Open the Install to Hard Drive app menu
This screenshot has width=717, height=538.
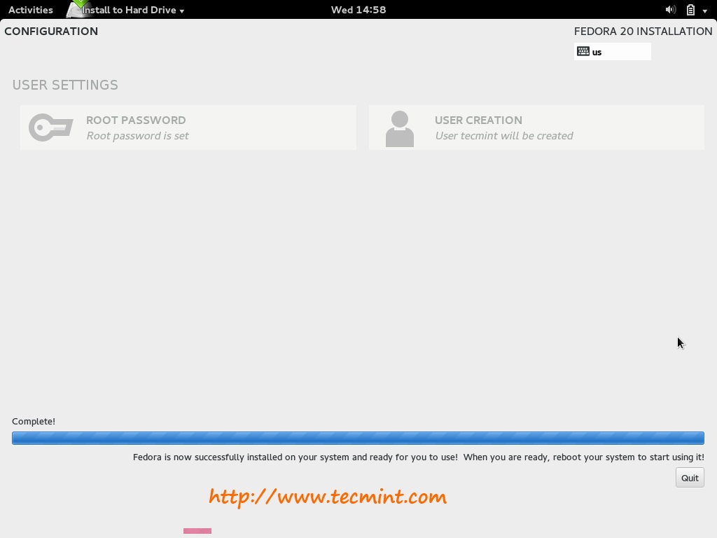(132, 10)
